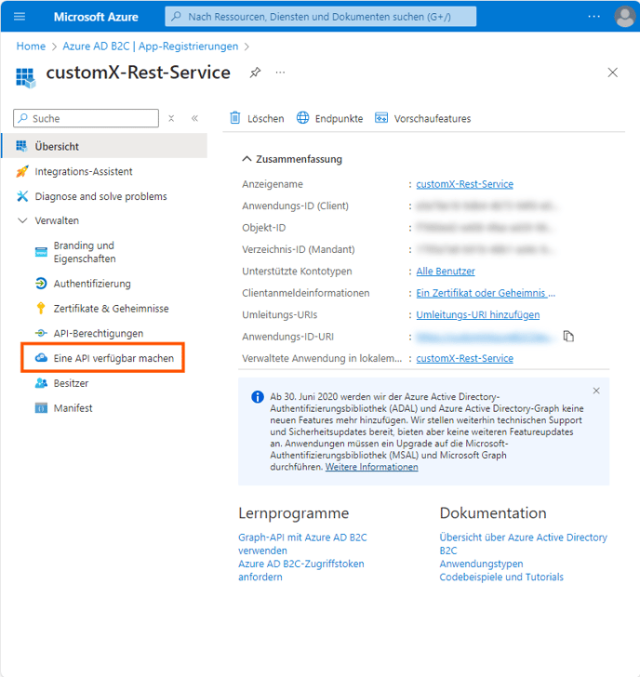Open more options next to pin icon
This screenshot has width=640, height=677.
(x=280, y=73)
